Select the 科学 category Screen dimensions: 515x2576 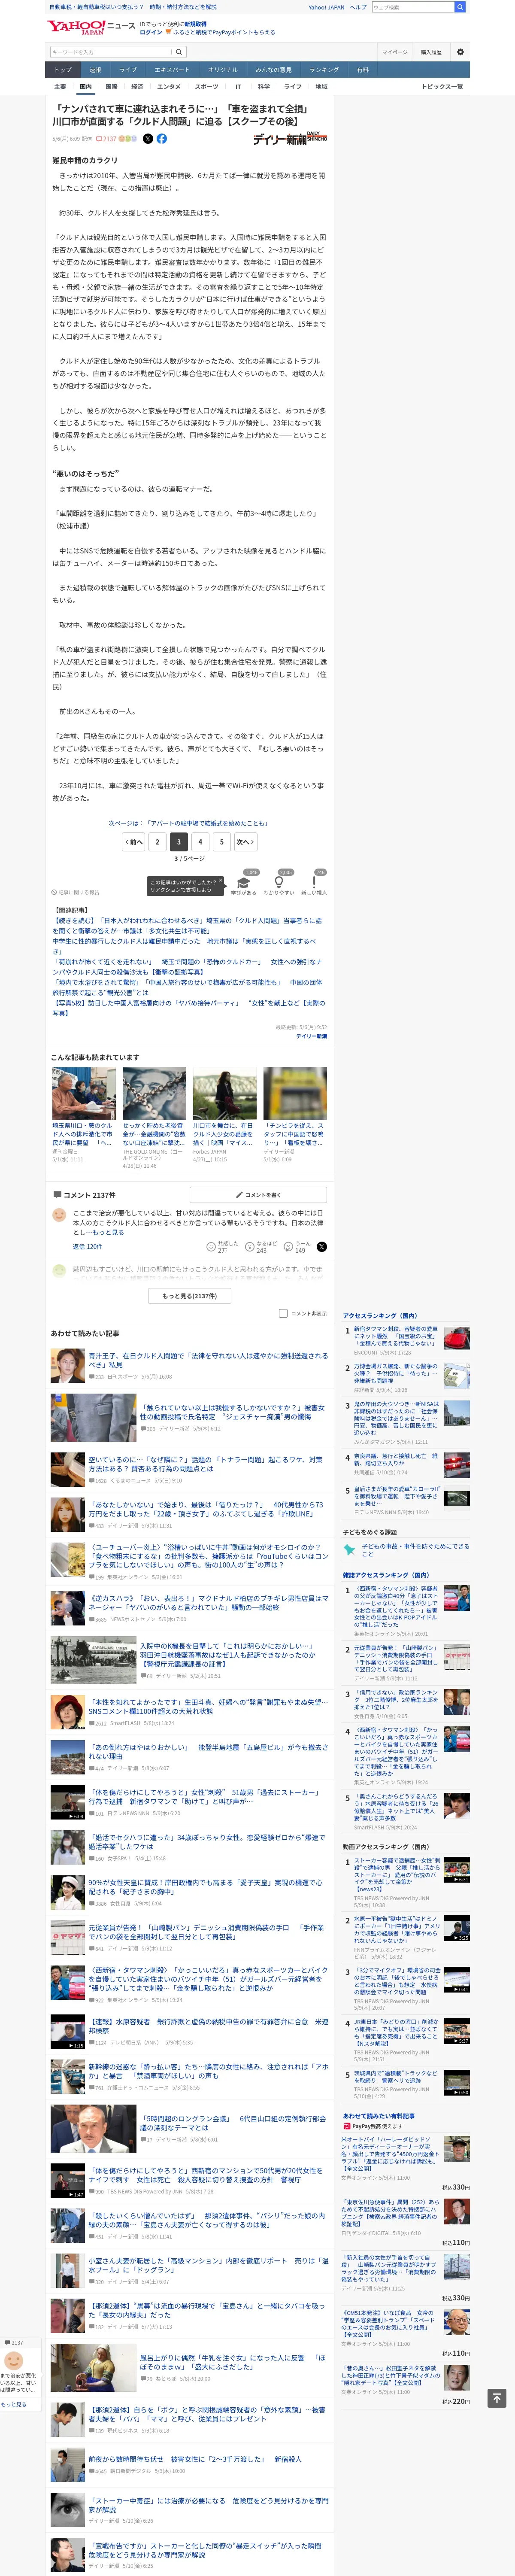point(264,87)
